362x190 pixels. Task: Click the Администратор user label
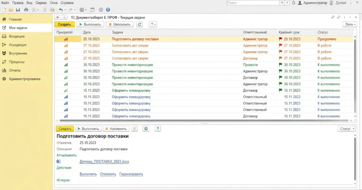(315, 3)
